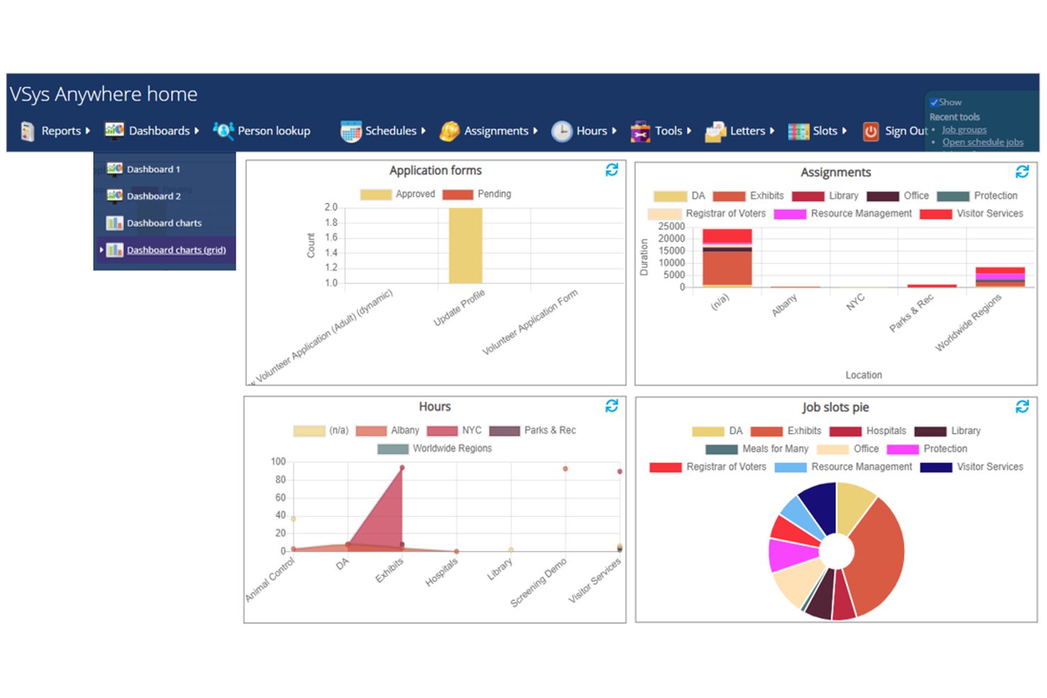Toggle Worldwide Regions legend in Hours
Image resolution: width=1047 pixels, height=698 pixels.
click(393, 449)
